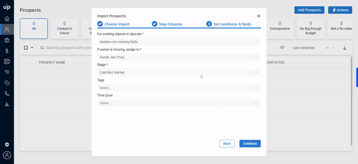Open the user profile avatar icon
Screen dimensions: 358x164
7,155
